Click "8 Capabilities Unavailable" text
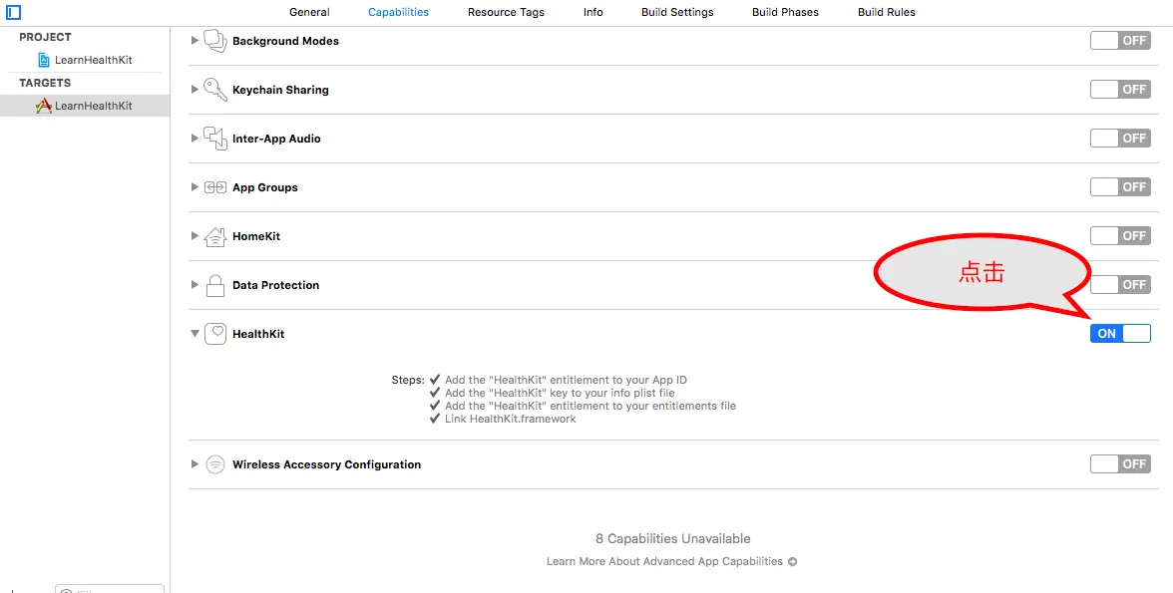The width and height of the screenshot is (1173, 593). 672,538
